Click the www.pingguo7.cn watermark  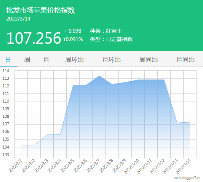[x=187, y=178]
